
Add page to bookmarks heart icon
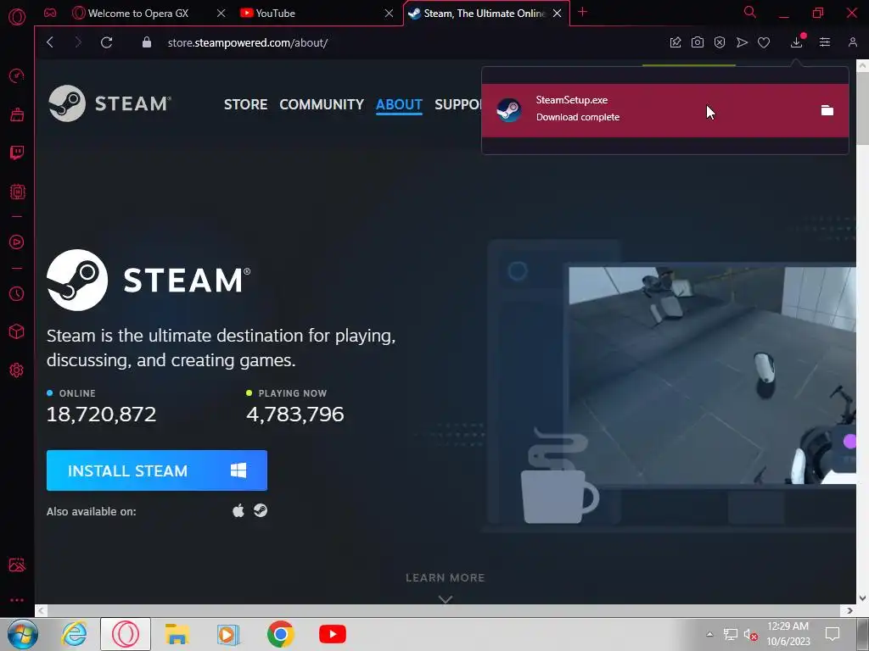click(764, 42)
